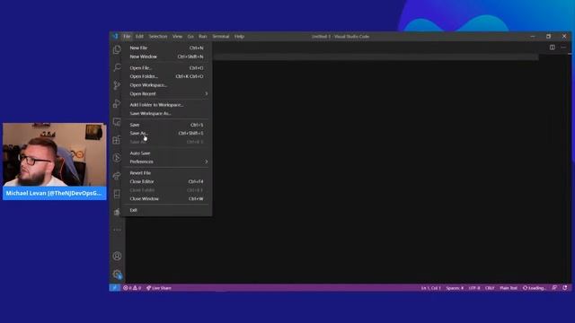Open the Help menu

point(239,36)
